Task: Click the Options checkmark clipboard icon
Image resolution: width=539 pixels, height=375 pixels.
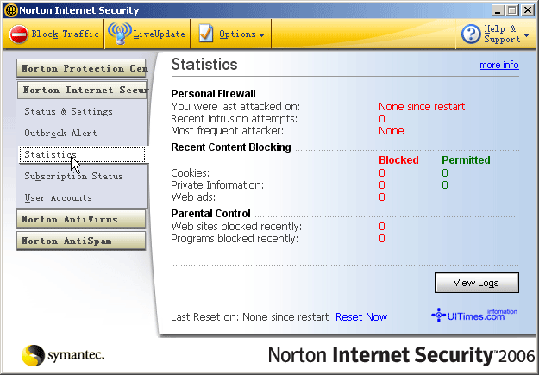Action: (x=206, y=34)
